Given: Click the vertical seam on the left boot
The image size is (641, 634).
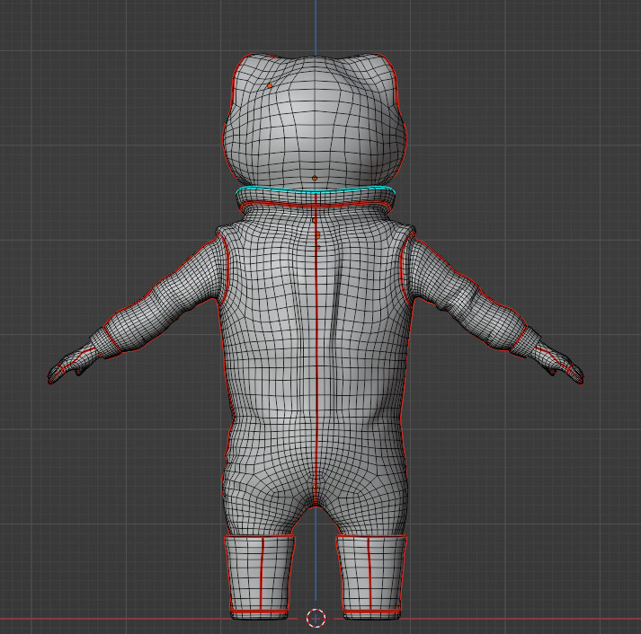Looking at the screenshot, I should click(262, 573).
